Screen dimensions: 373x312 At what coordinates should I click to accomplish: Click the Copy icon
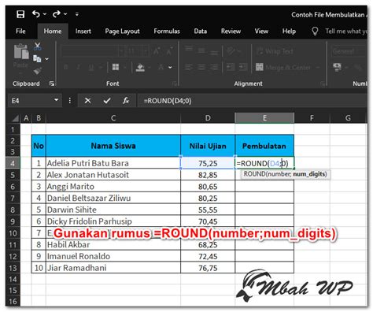pyautogui.click(x=37, y=58)
